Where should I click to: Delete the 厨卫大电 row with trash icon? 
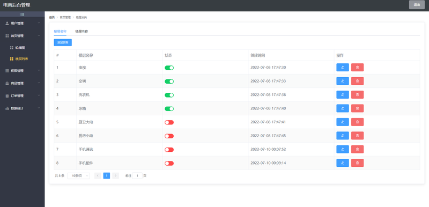357,122
